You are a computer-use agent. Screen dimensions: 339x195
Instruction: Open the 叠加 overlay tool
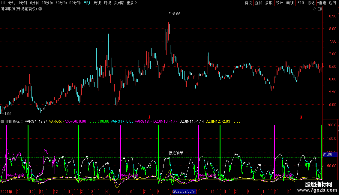[x=258, y=3]
